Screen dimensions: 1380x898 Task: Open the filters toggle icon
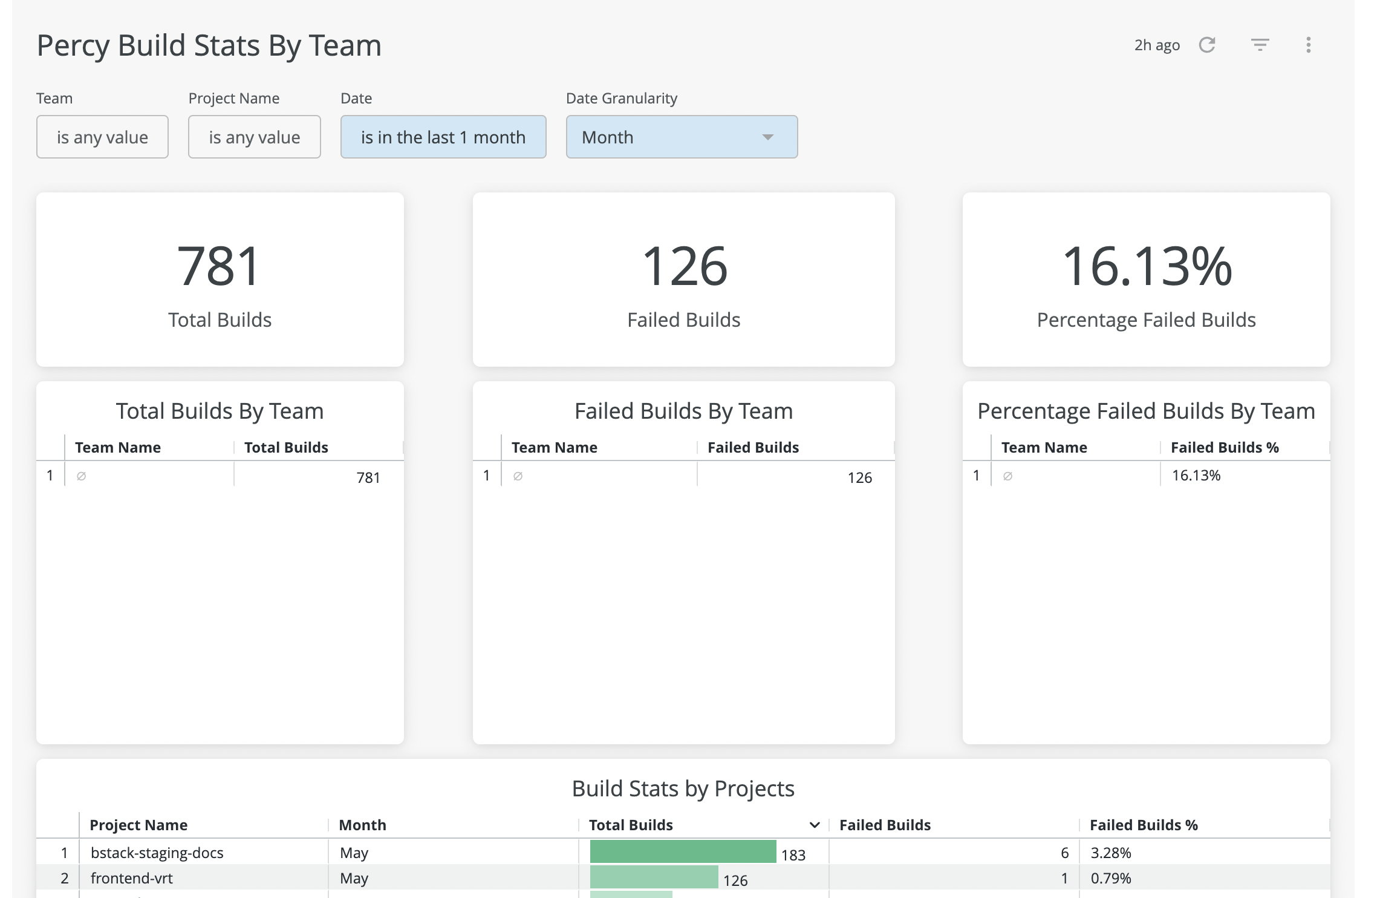(x=1260, y=45)
